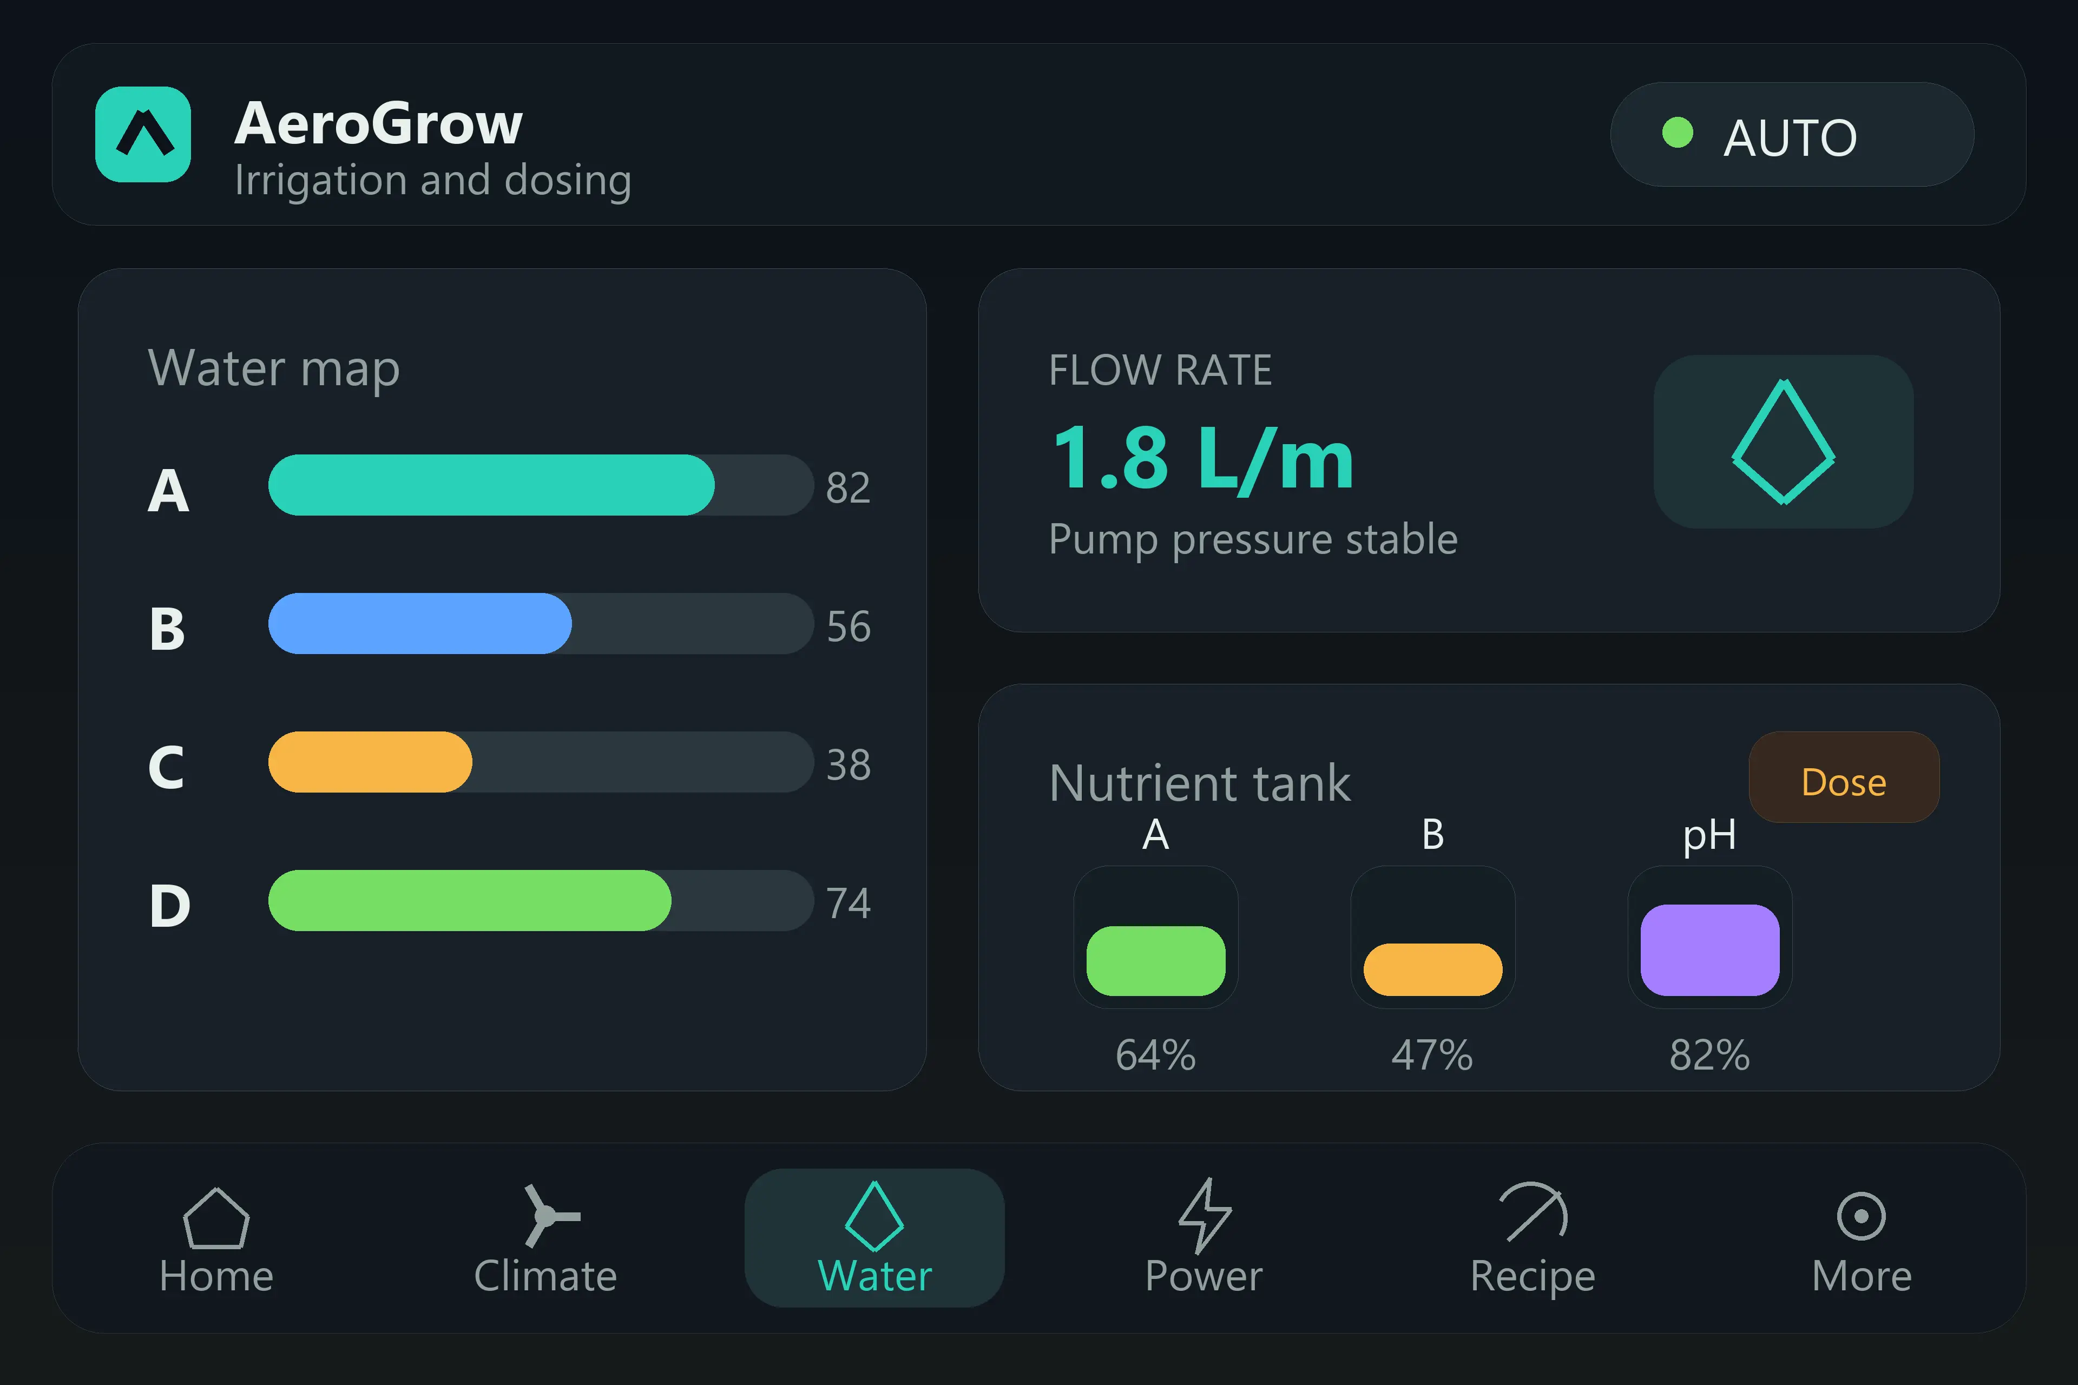Open the Home tab
Viewport: 2078px width, 1385px height.
(216, 1238)
